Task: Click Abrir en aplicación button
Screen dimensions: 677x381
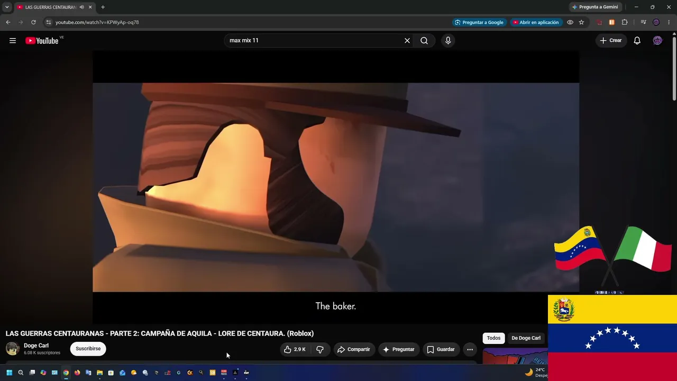Action: pos(535,22)
